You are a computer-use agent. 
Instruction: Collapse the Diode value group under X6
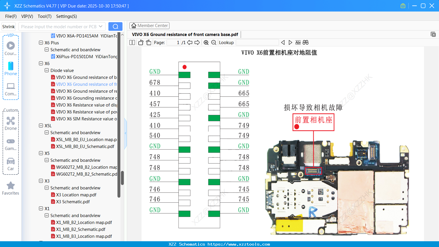point(46,70)
